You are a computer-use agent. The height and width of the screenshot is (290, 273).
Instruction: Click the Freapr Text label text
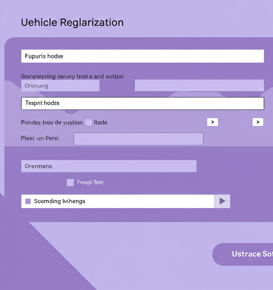[x=90, y=182]
